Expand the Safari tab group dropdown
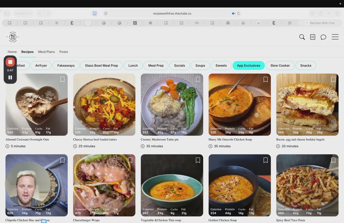The image size is (344, 223). coord(23,13)
